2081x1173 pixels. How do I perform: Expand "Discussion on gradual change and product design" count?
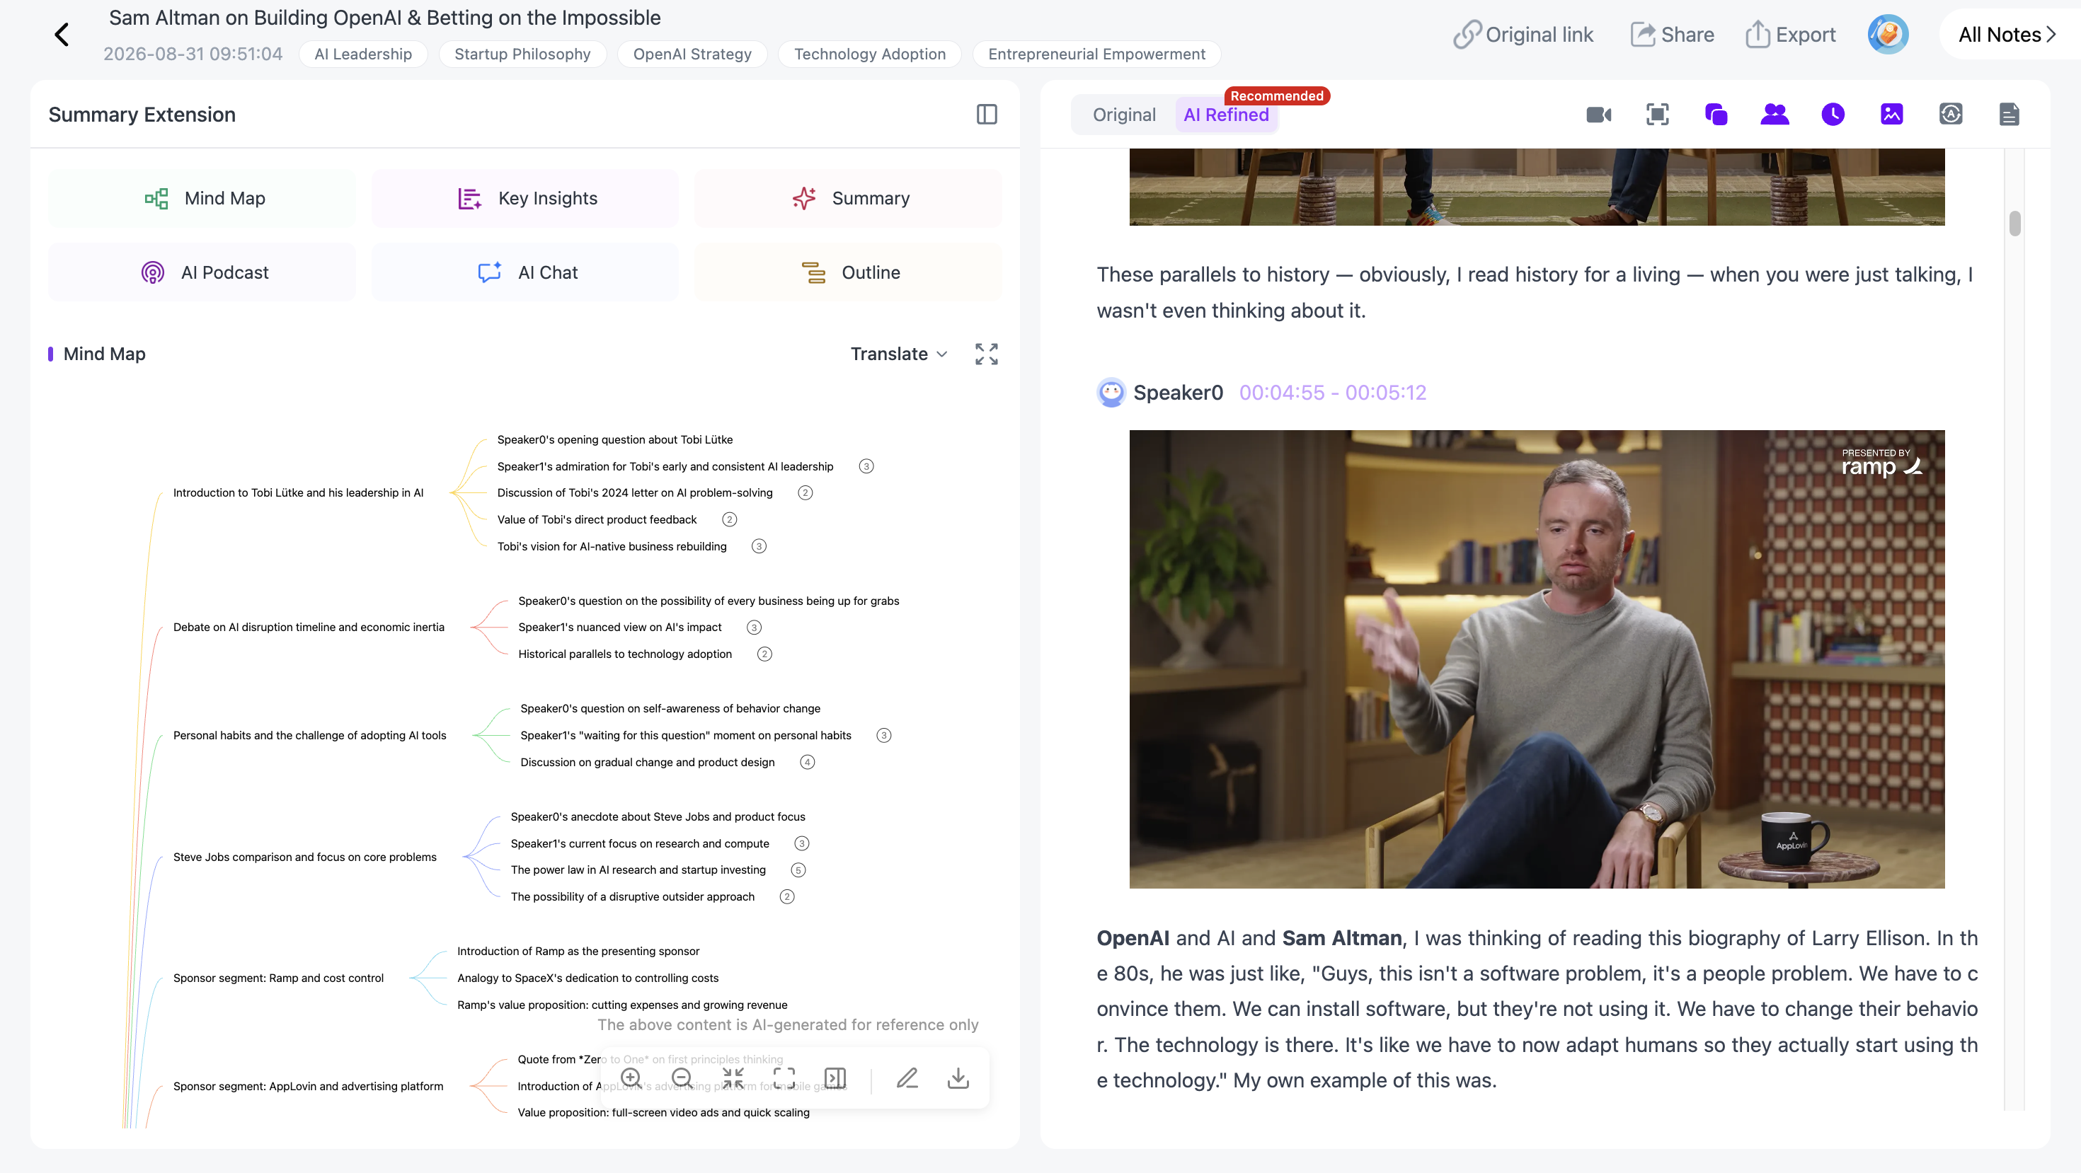(x=807, y=762)
